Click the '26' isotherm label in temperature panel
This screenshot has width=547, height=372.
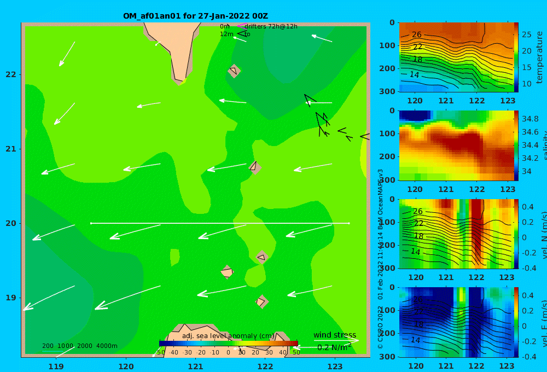(x=416, y=34)
